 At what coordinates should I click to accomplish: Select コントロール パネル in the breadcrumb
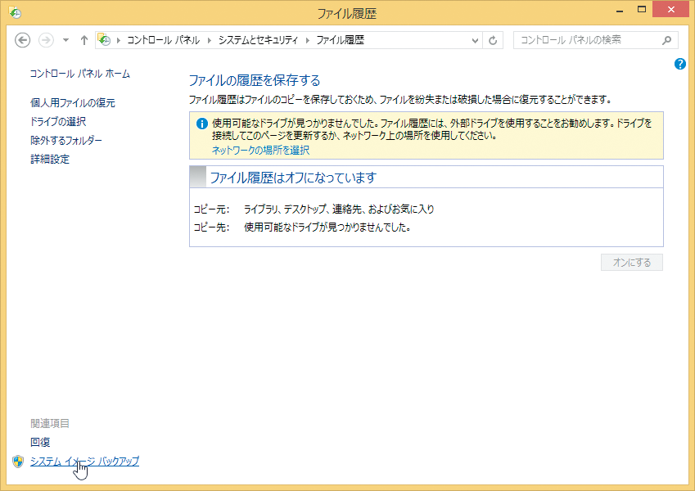164,40
